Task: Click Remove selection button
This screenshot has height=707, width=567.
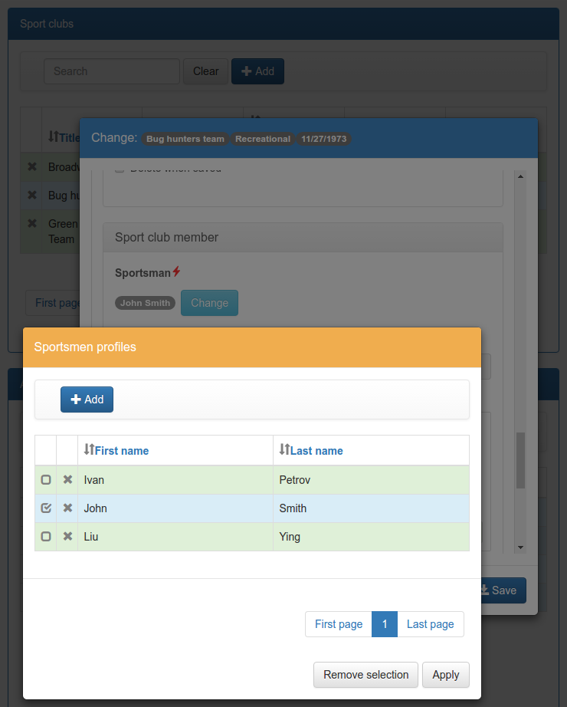Action: pyautogui.click(x=365, y=675)
